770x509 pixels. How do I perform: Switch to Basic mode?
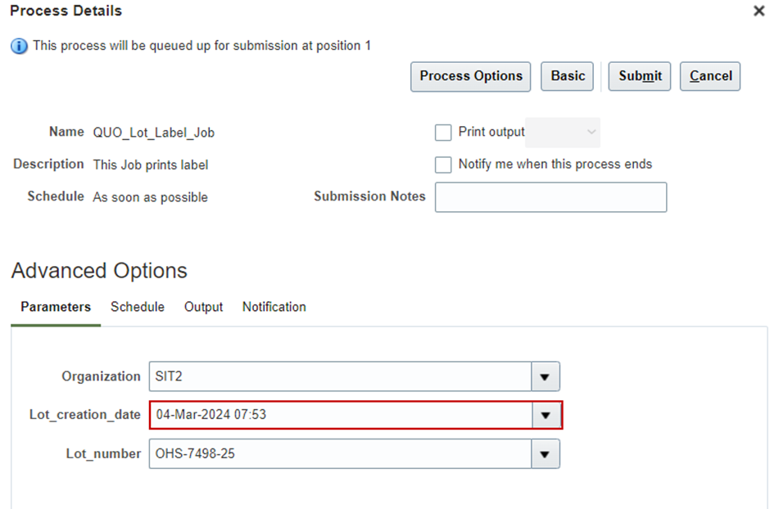567,76
